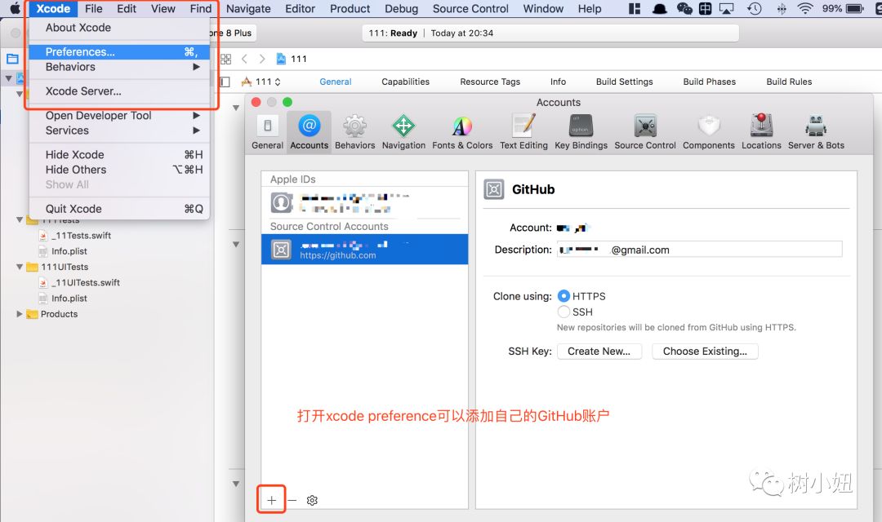Click the AirPlay display icon

click(727, 8)
